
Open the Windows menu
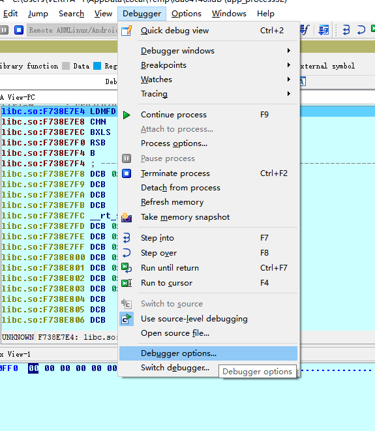(x=229, y=14)
